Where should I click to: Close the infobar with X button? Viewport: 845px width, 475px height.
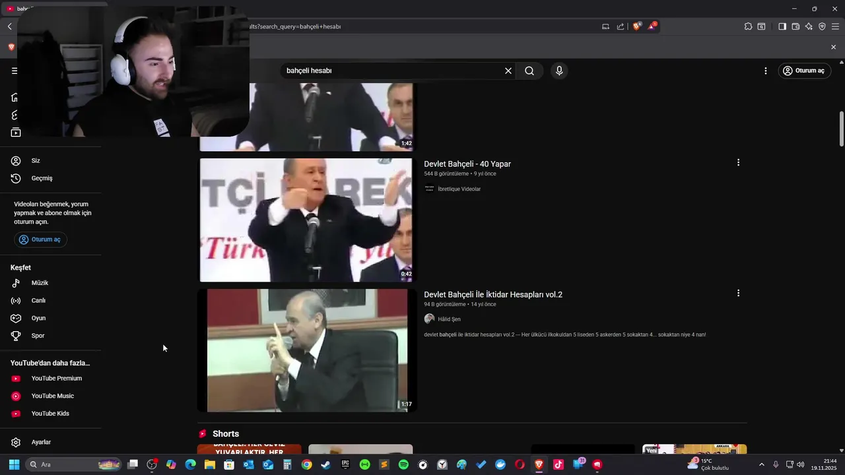tap(833, 47)
